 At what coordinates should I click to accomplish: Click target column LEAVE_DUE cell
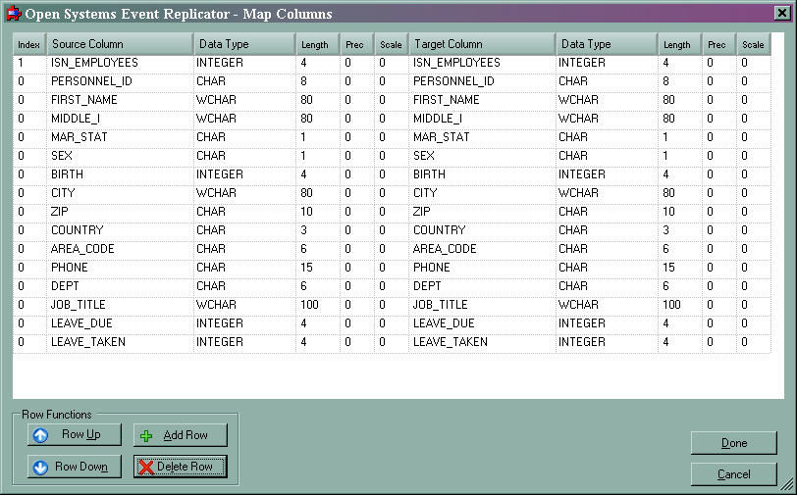[x=482, y=322]
